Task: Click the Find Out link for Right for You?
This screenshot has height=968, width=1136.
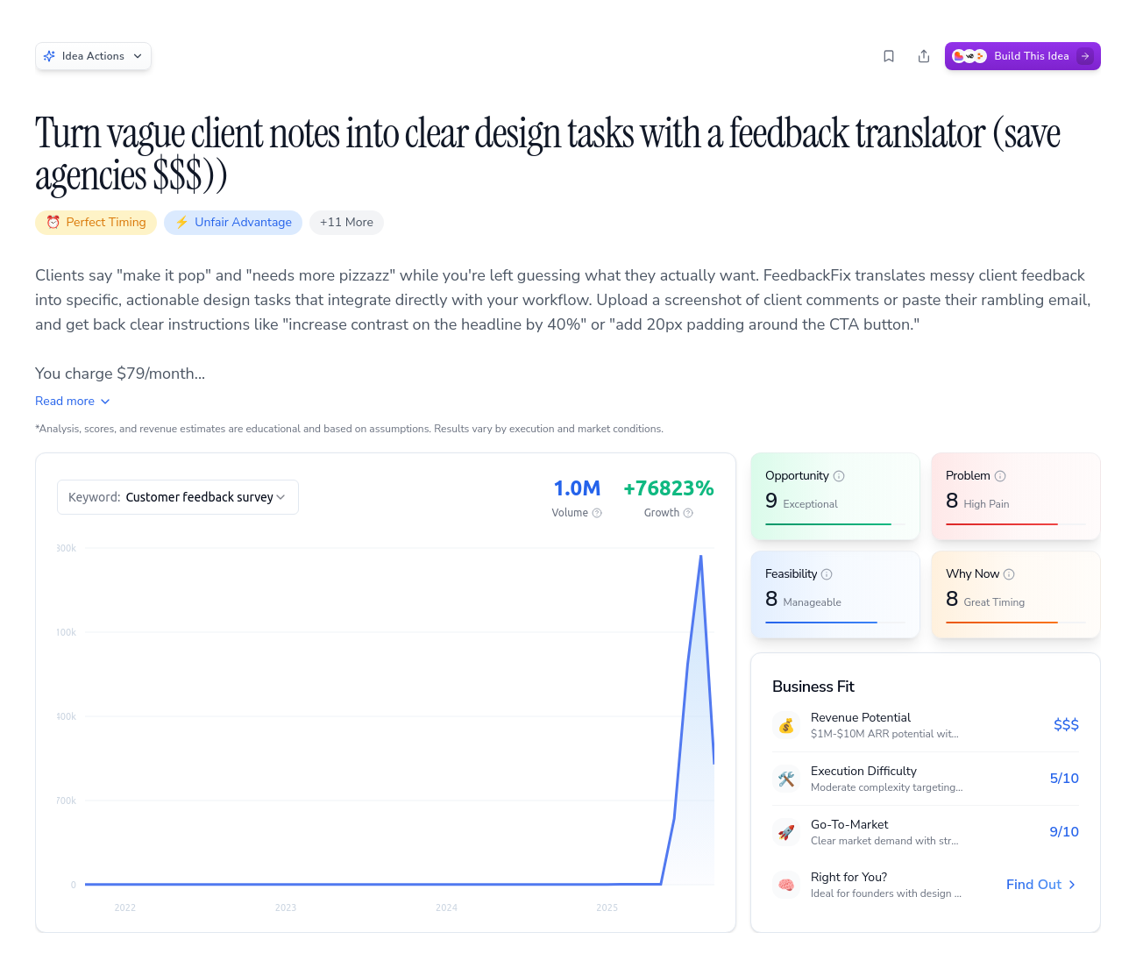Action: 1040,885
